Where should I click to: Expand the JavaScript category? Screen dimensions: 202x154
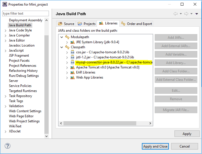(5, 51)
